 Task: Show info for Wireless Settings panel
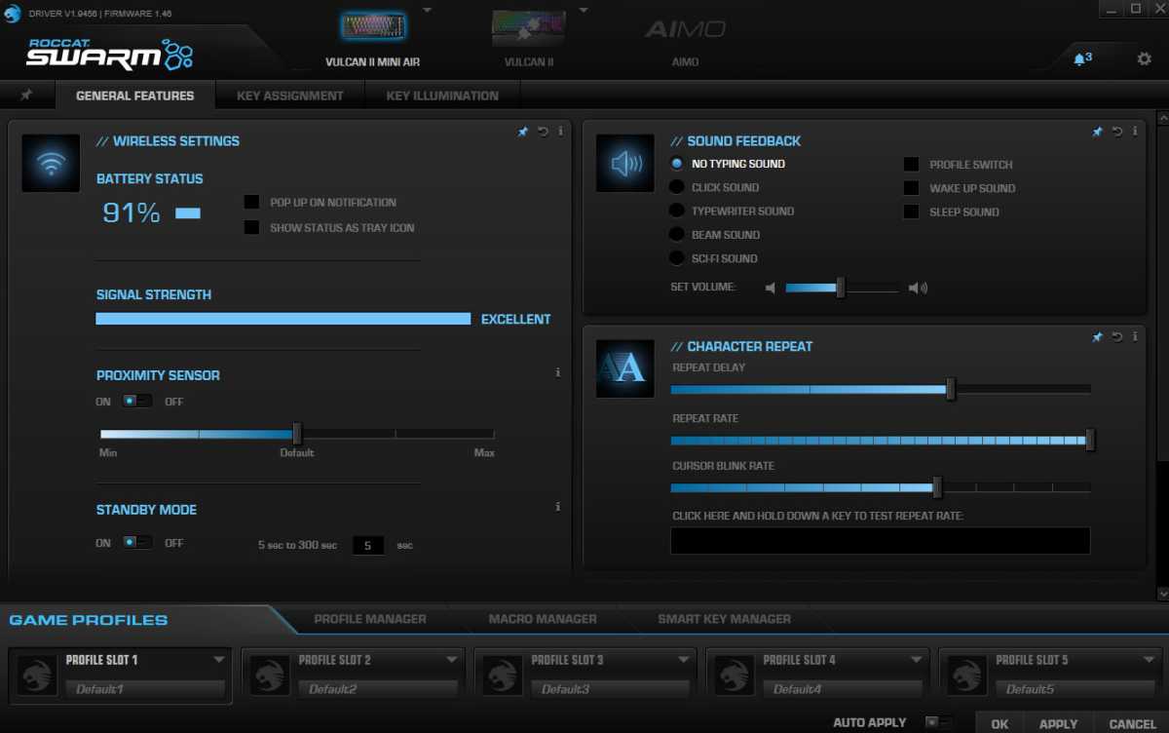pyautogui.click(x=561, y=132)
